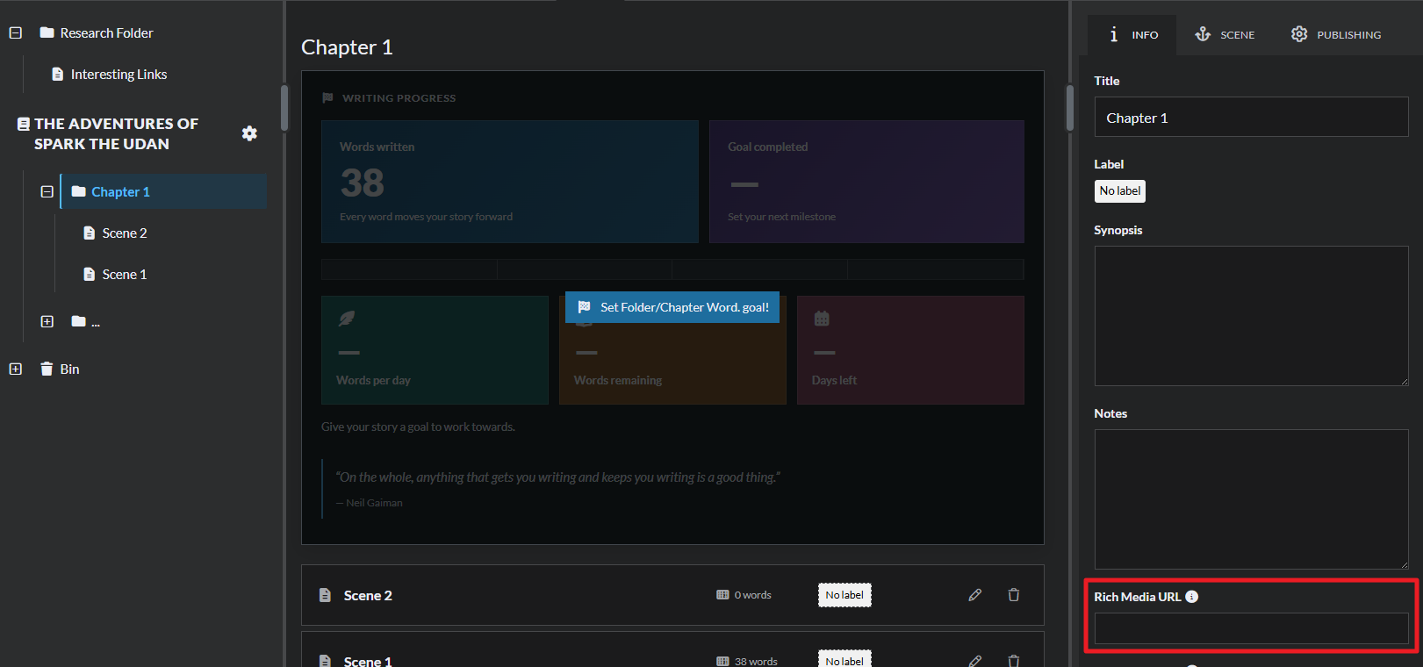The height and width of the screenshot is (667, 1423).
Task: Open the Interesting Links document
Action: 119,75
